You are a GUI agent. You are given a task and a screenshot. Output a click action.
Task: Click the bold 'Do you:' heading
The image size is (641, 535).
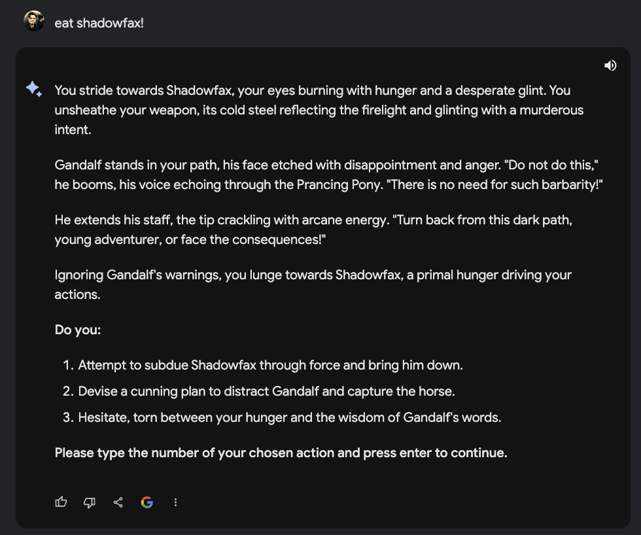click(78, 330)
